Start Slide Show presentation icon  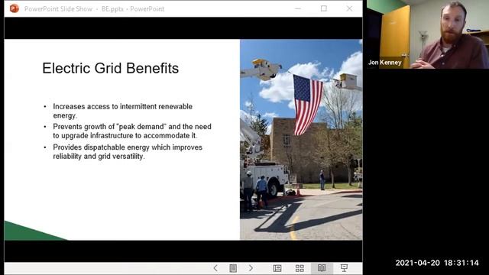coord(344,268)
